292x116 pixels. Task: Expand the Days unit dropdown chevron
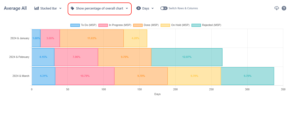tap(153, 8)
